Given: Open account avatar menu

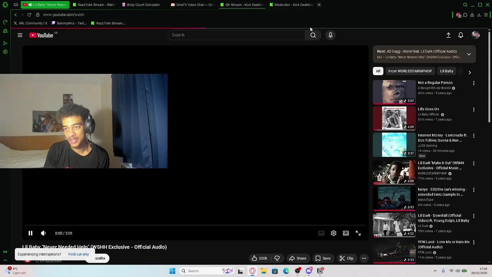Looking at the screenshot, I should [x=475, y=35].
